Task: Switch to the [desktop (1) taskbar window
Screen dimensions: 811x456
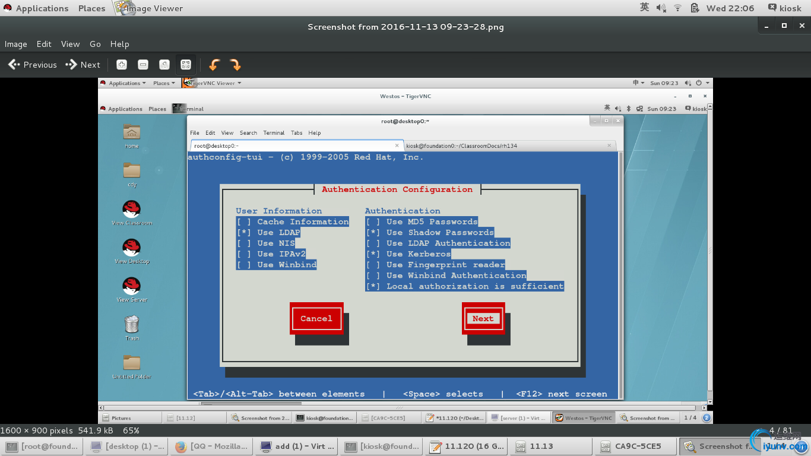Action: pos(127,446)
